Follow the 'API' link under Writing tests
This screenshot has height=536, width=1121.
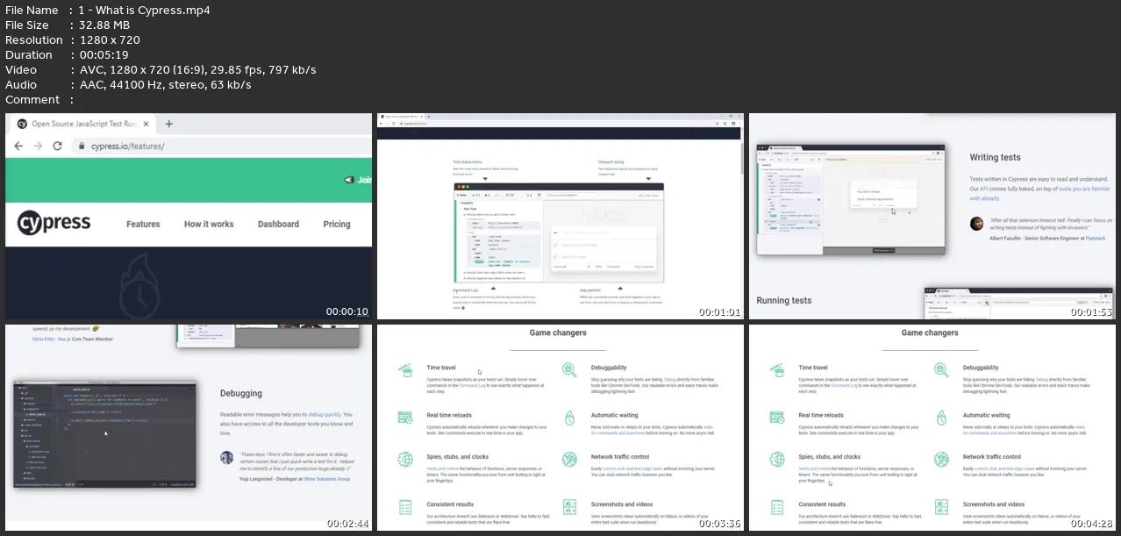[x=985, y=189]
